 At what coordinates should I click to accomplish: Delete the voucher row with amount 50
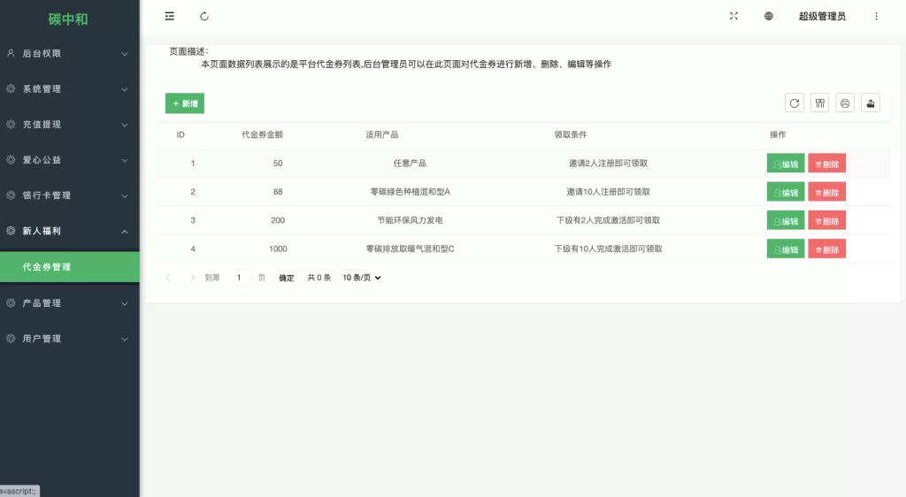click(x=827, y=164)
